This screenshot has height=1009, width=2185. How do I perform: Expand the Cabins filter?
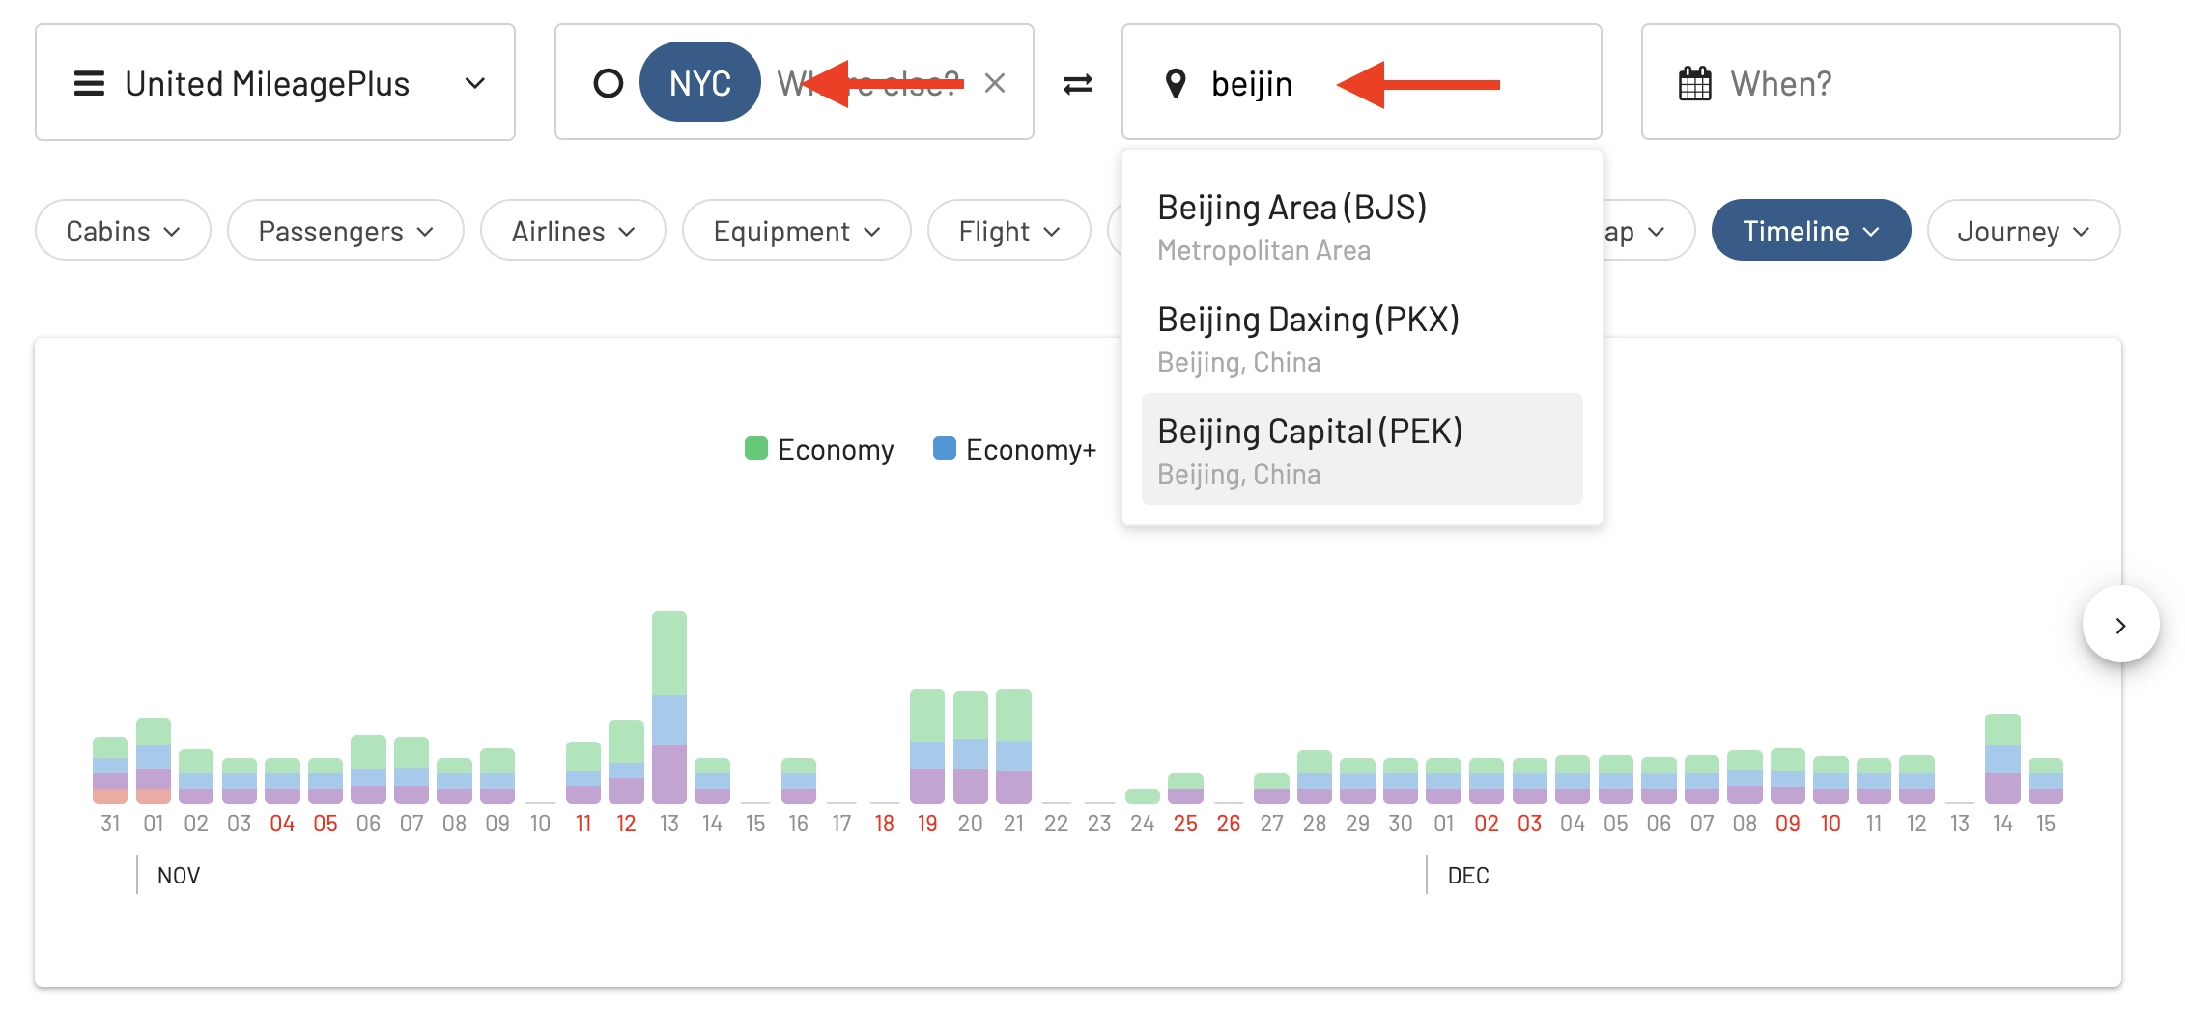[x=123, y=231]
